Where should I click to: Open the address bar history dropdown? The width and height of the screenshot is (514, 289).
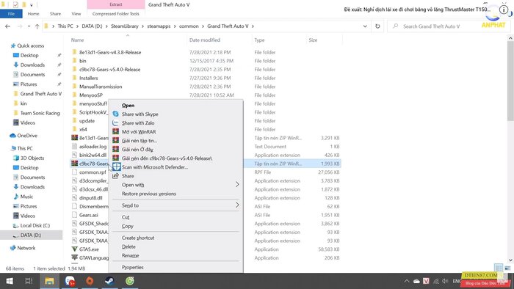[x=365, y=26]
